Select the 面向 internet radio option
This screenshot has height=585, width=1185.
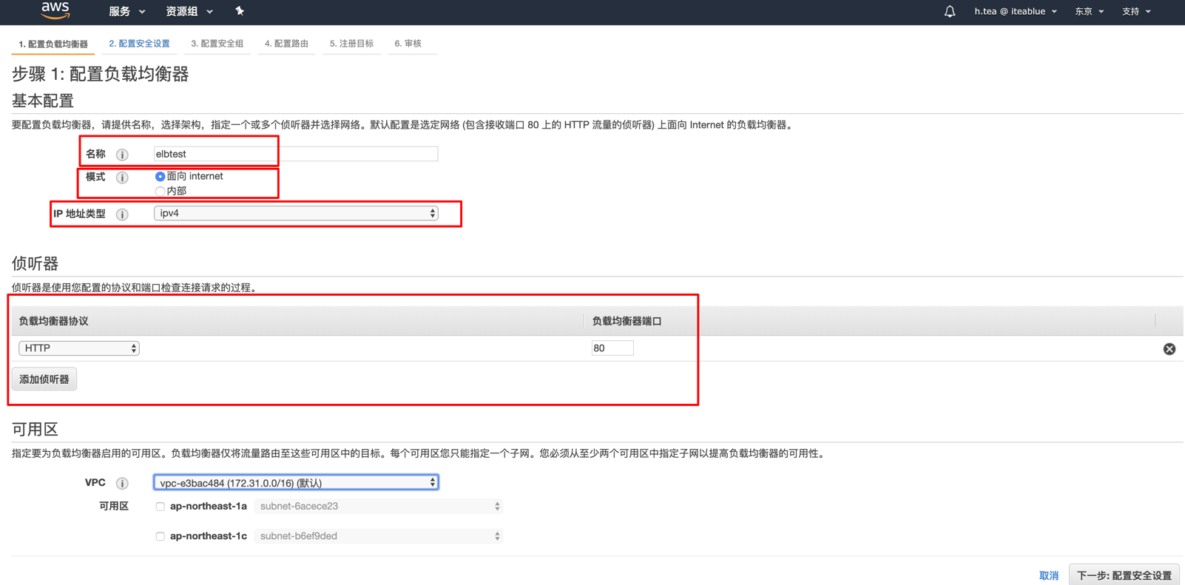pyautogui.click(x=160, y=177)
